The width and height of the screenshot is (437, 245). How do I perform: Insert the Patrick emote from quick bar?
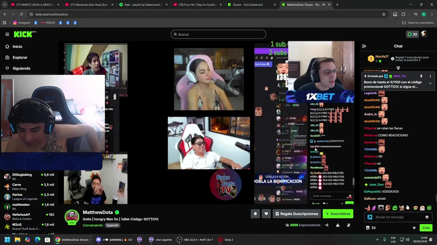[x=367, y=208]
